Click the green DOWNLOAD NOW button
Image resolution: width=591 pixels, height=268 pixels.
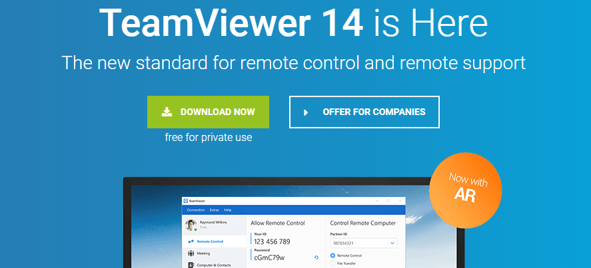(208, 112)
